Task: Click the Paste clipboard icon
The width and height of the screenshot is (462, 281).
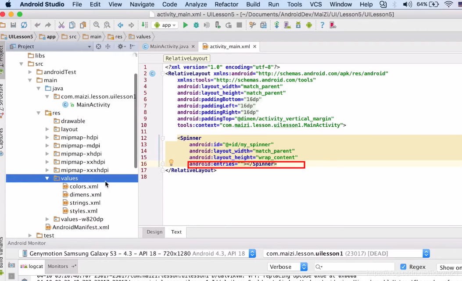Action: pos(83,25)
